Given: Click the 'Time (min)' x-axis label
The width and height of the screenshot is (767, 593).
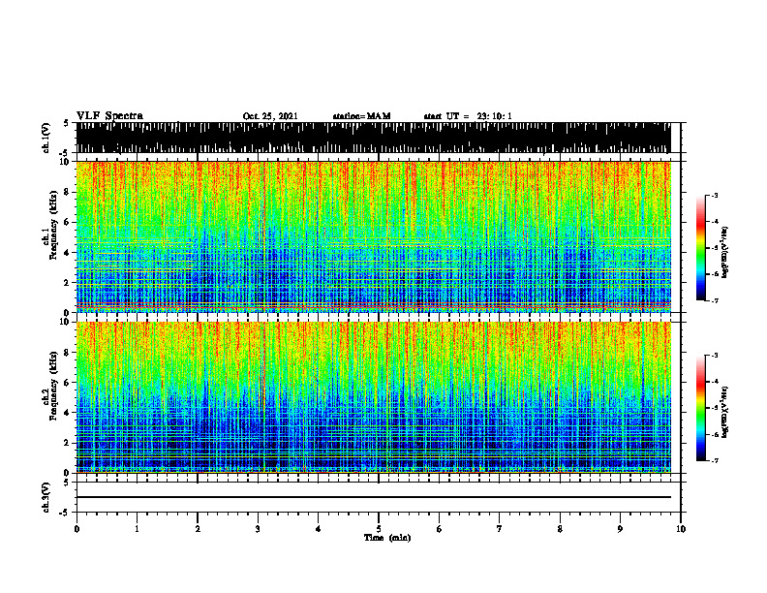Looking at the screenshot, I should click(x=387, y=538).
